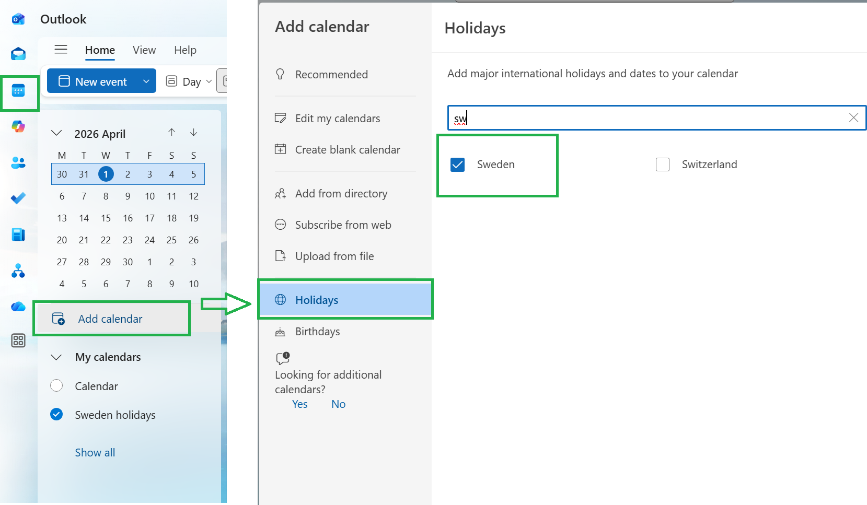Collapse the 2026 April mini calendar
The height and width of the screenshot is (505, 867).
coord(56,133)
